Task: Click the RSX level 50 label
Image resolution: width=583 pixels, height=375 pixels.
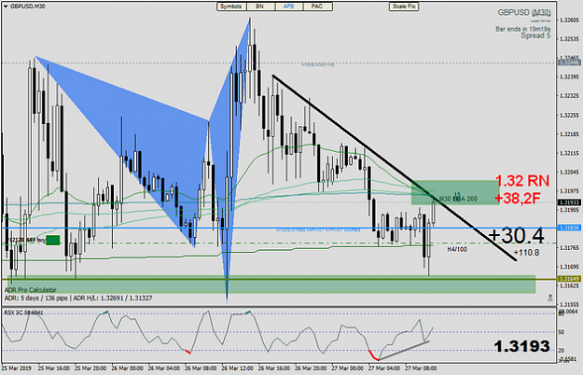Action: 562,332
